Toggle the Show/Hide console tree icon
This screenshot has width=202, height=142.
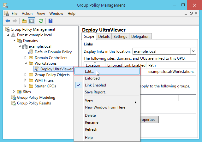pos(32,21)
